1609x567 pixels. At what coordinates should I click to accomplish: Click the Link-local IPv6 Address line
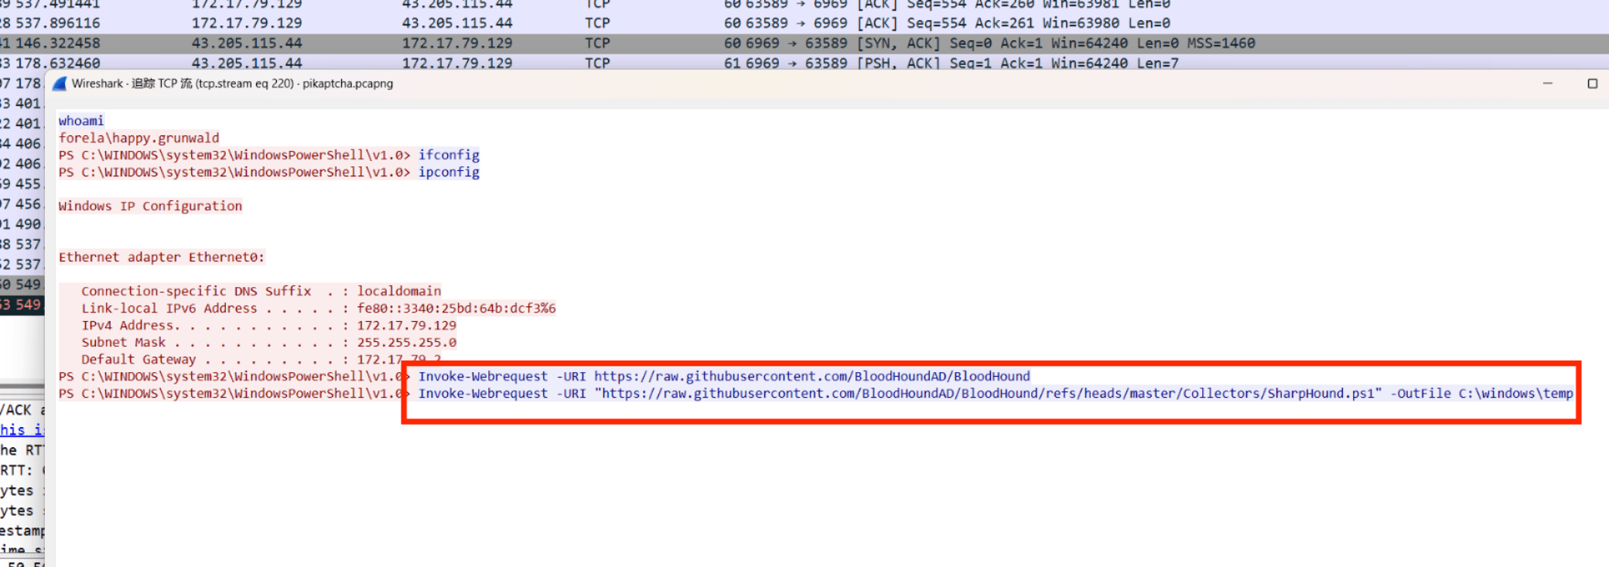319,308
